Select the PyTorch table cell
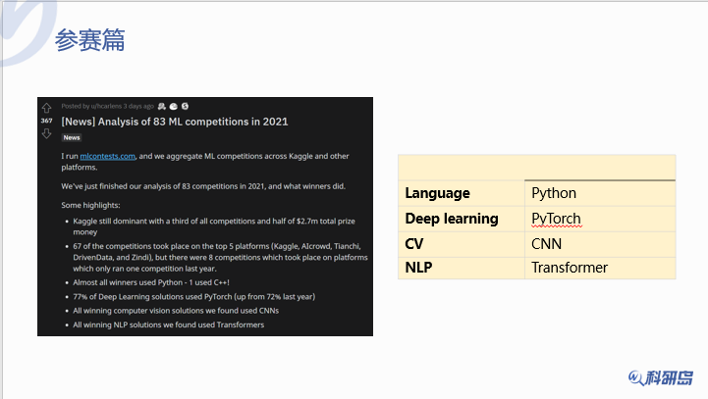Image resolution: width=708 pixels, height=399 pixels. tap(600, 220)
